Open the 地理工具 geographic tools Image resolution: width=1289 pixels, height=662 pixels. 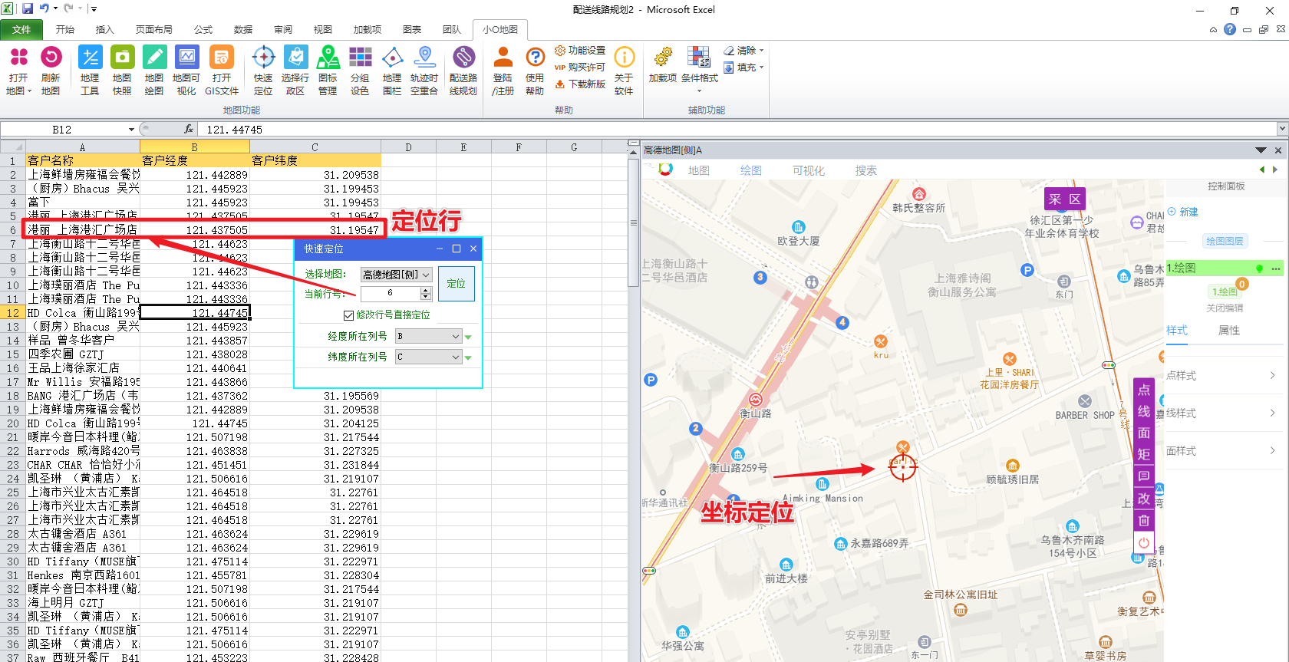[90, 71]
